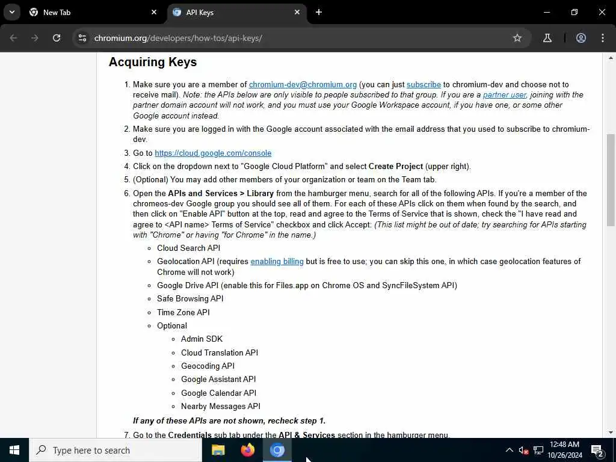
Task: Bookmark this page with the star icon
Action: point(517,38)
